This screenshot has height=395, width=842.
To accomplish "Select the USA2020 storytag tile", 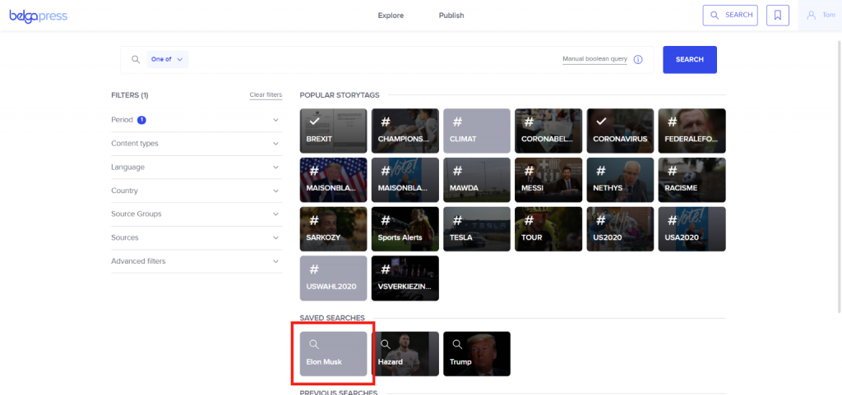I will pos(692,229).
